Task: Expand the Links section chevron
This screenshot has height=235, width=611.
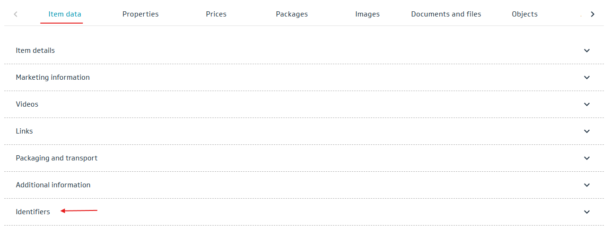Action: (587, 131)
